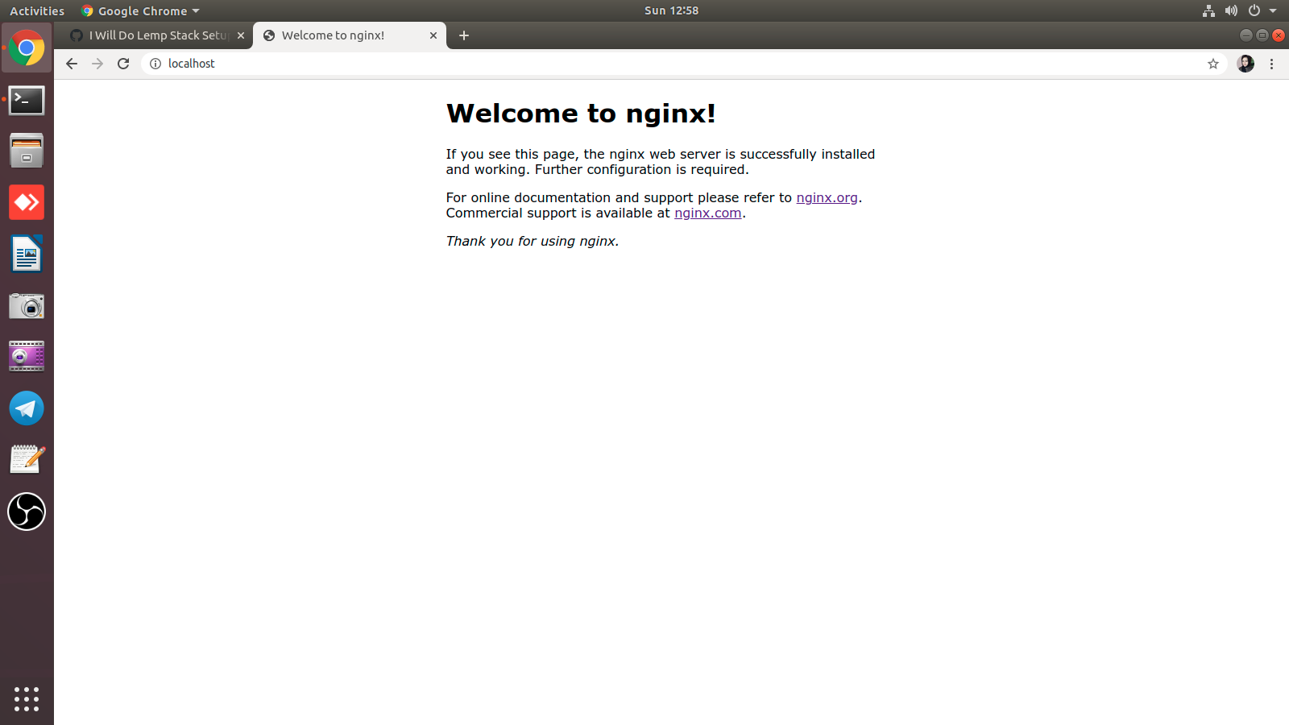Switch to I Will Do Lemp Stack Setup tab
This screenshot has width=1289, height=725.
click(x=156, y=35)
